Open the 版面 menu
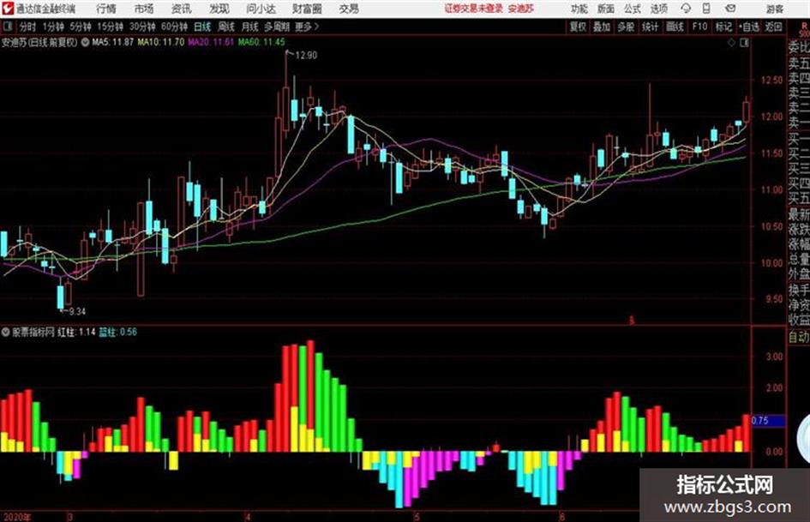Viewport: 810px width, 522px height. pyautogui.click(x=606, y=9)
